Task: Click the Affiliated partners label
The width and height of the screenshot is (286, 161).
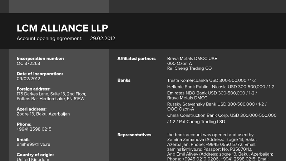Action: [x=137, y=59]
